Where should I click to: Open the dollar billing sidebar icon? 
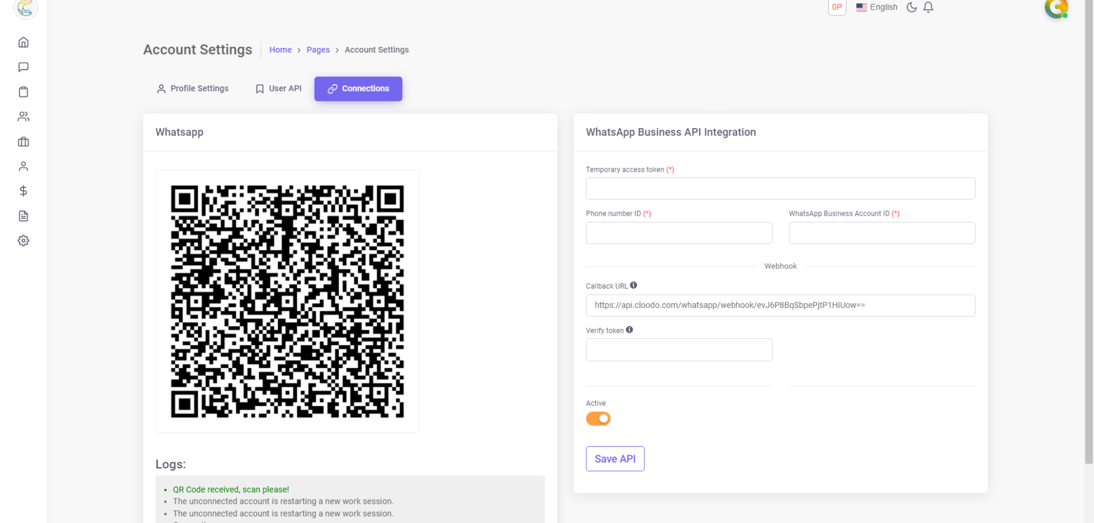23,191
